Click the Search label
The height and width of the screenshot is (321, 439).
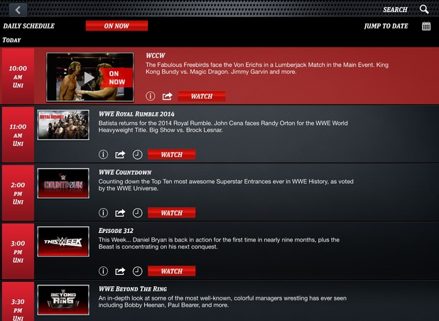click(x=395, y=10)
